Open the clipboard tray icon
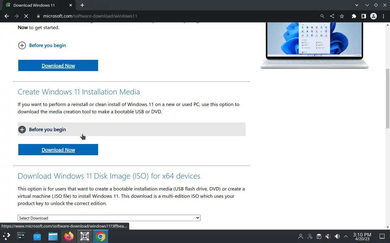 pyautogui.click(x=319, y=236)
